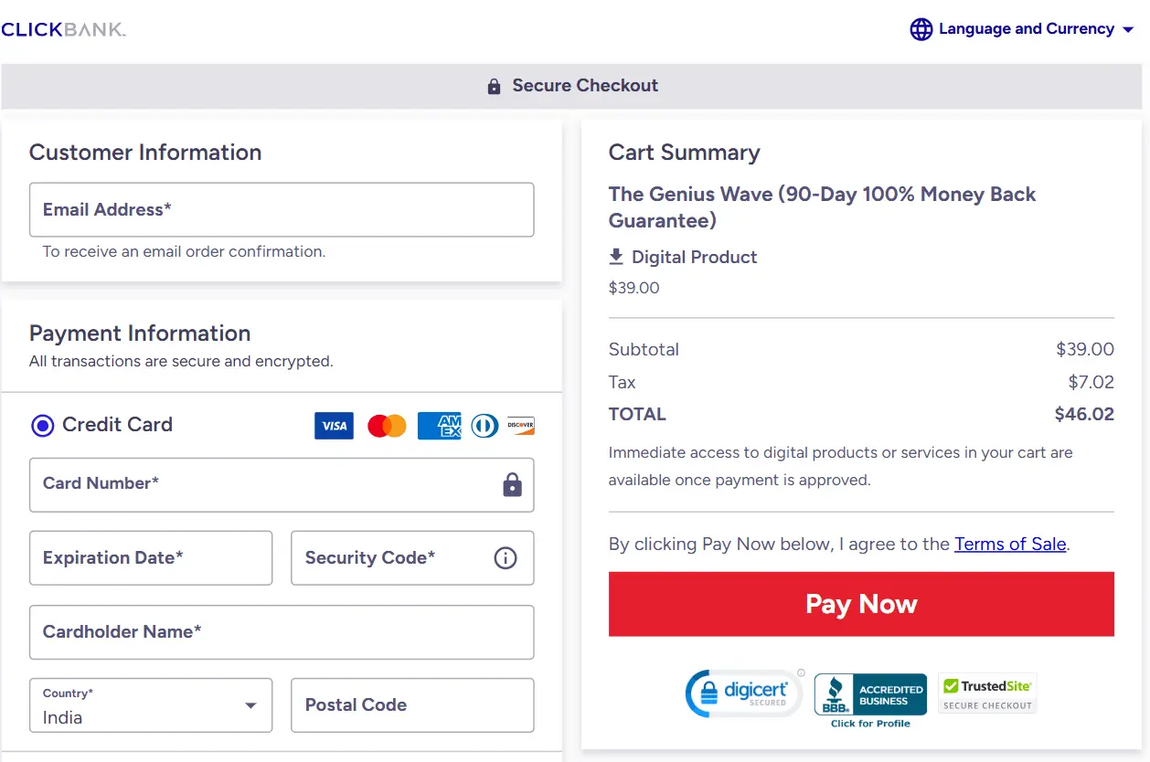Select the Expiration Date field
The image size is (1150, 762).
pos(151,558)
